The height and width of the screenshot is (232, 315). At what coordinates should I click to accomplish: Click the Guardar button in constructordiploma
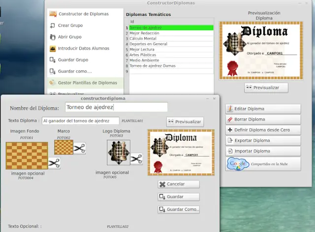[x=179, y=197]
